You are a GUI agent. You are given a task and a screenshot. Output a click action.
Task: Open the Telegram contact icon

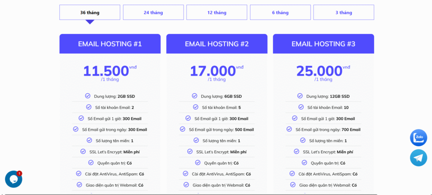point(418,158)
